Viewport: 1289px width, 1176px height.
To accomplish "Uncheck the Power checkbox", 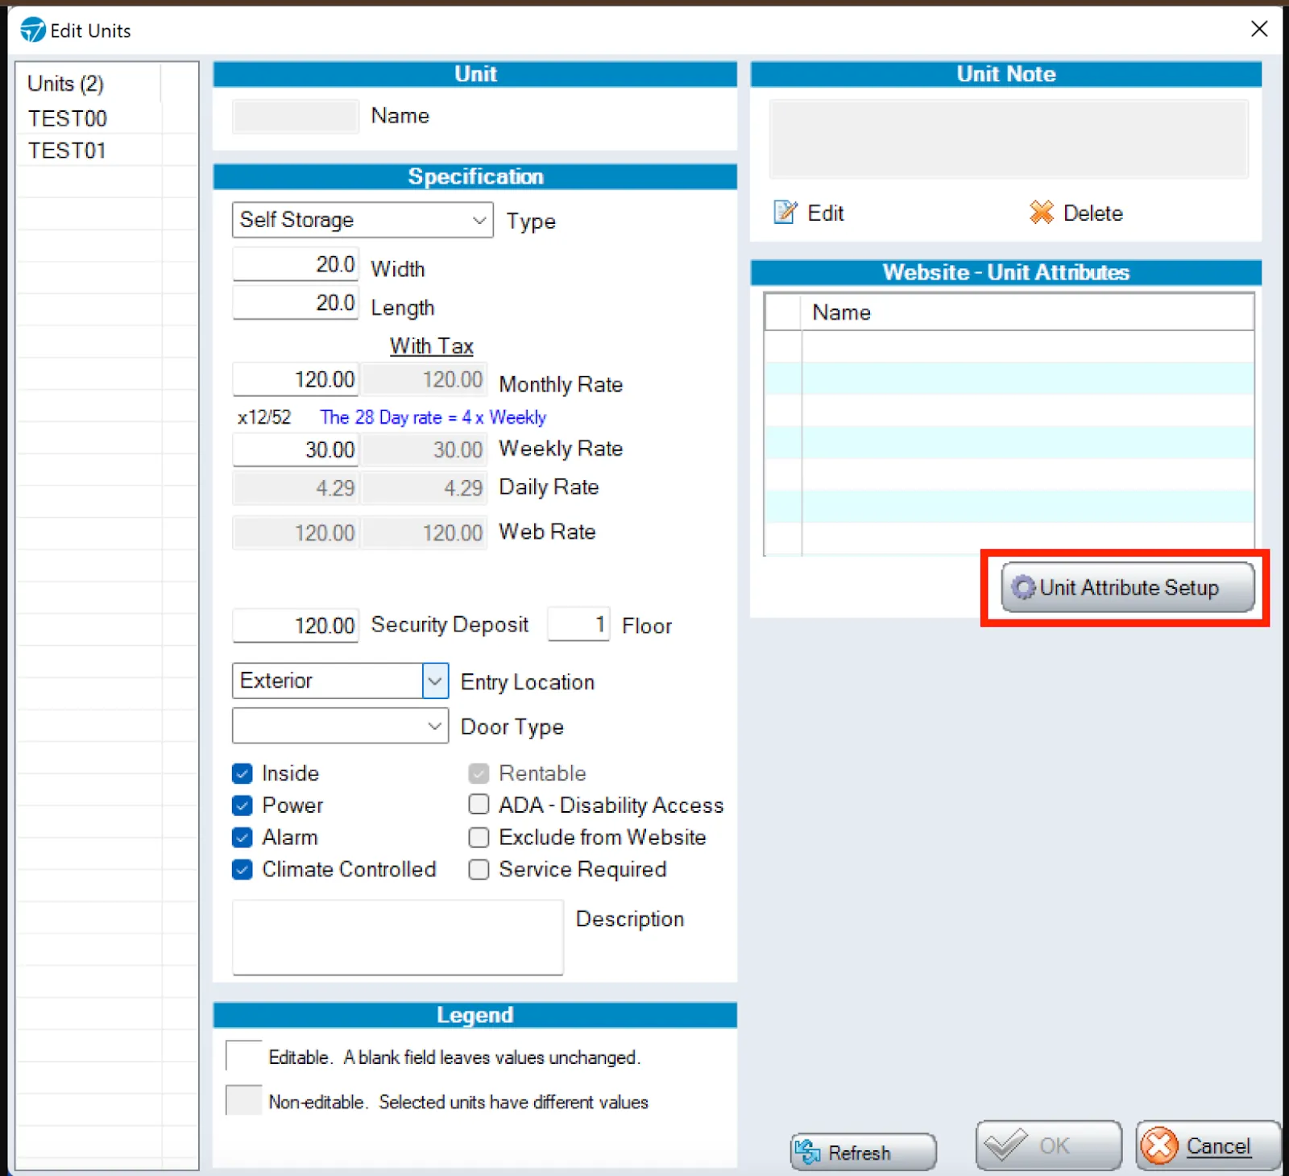I will pyautogui.click(x=242, y=805).
